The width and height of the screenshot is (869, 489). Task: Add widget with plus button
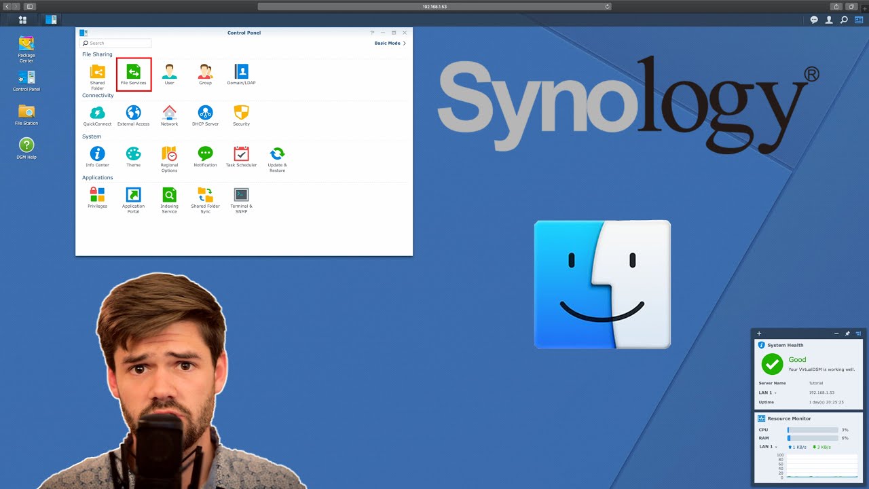(759, 333)
